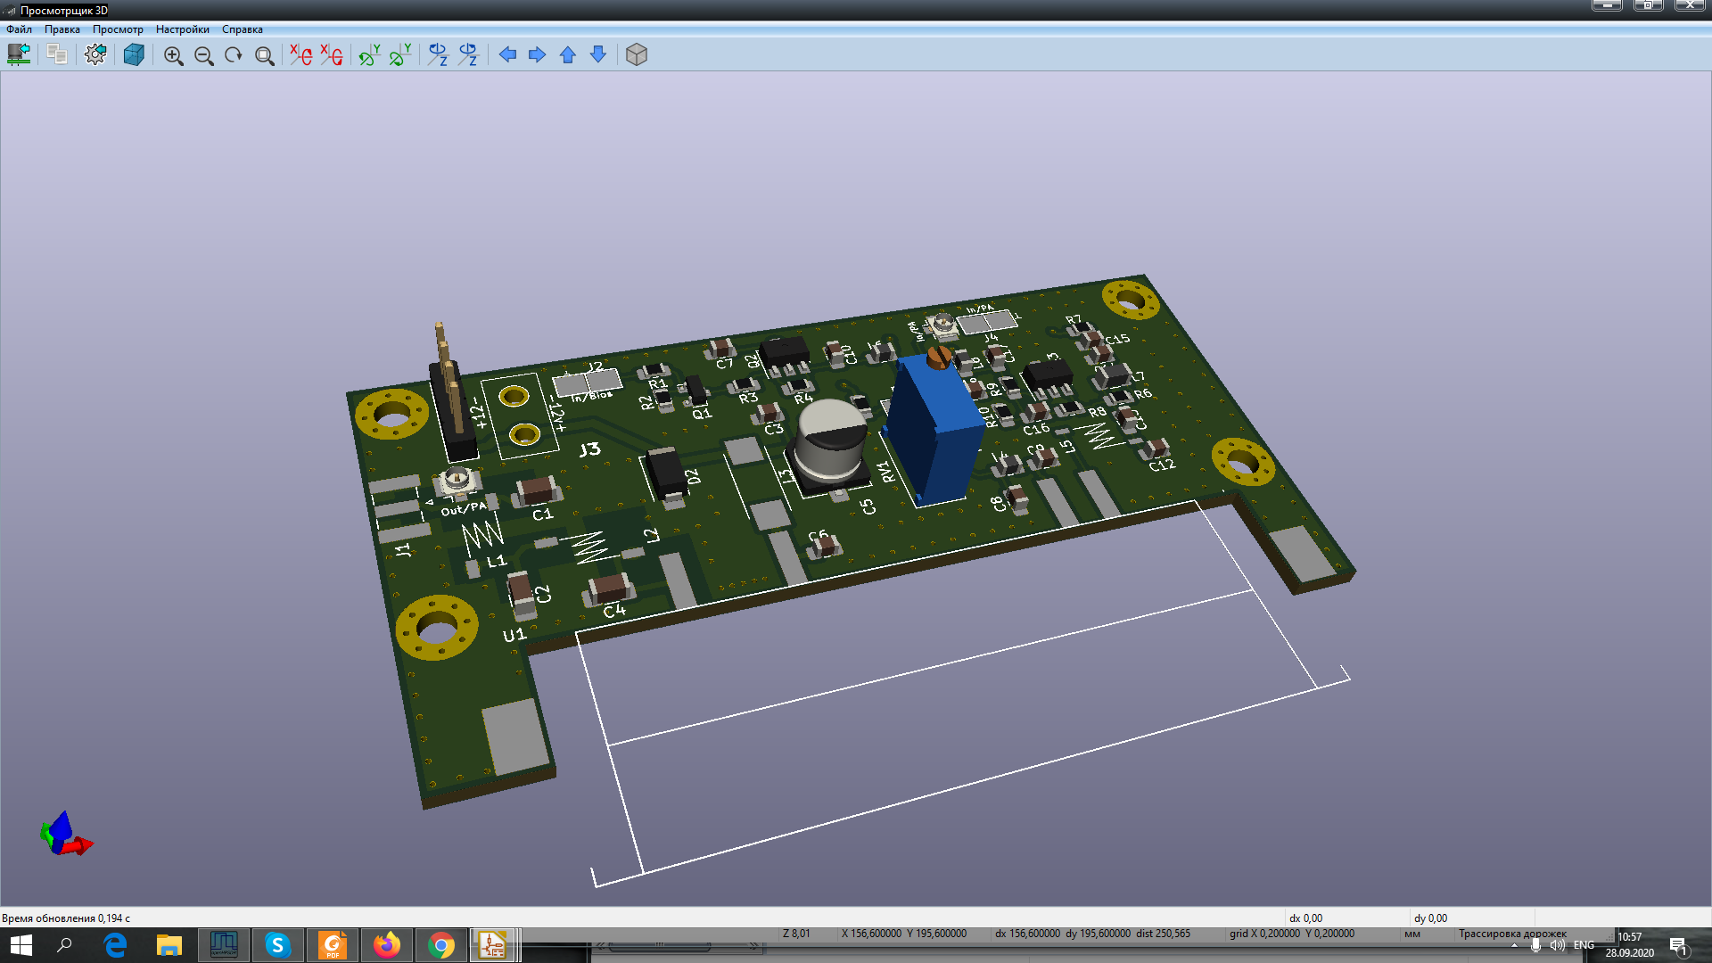This screenshot has width=1712, height=963.
Task: Click the Zoom to fit icon
Action: pos(264,55)
